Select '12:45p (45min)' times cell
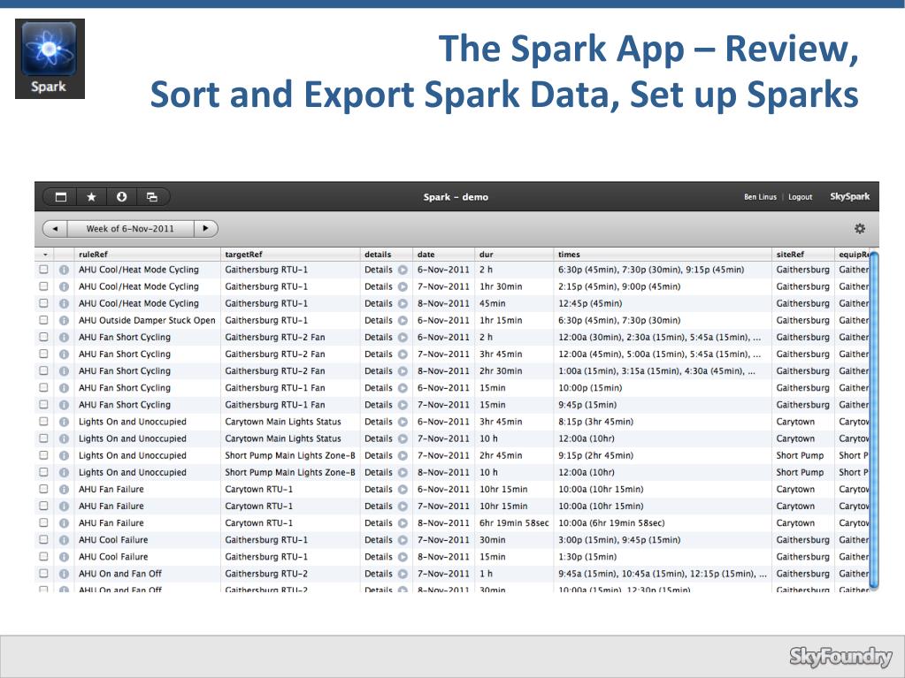Image resolution: width=905 pixels, height=678 pixels. (x=590, y=303)
